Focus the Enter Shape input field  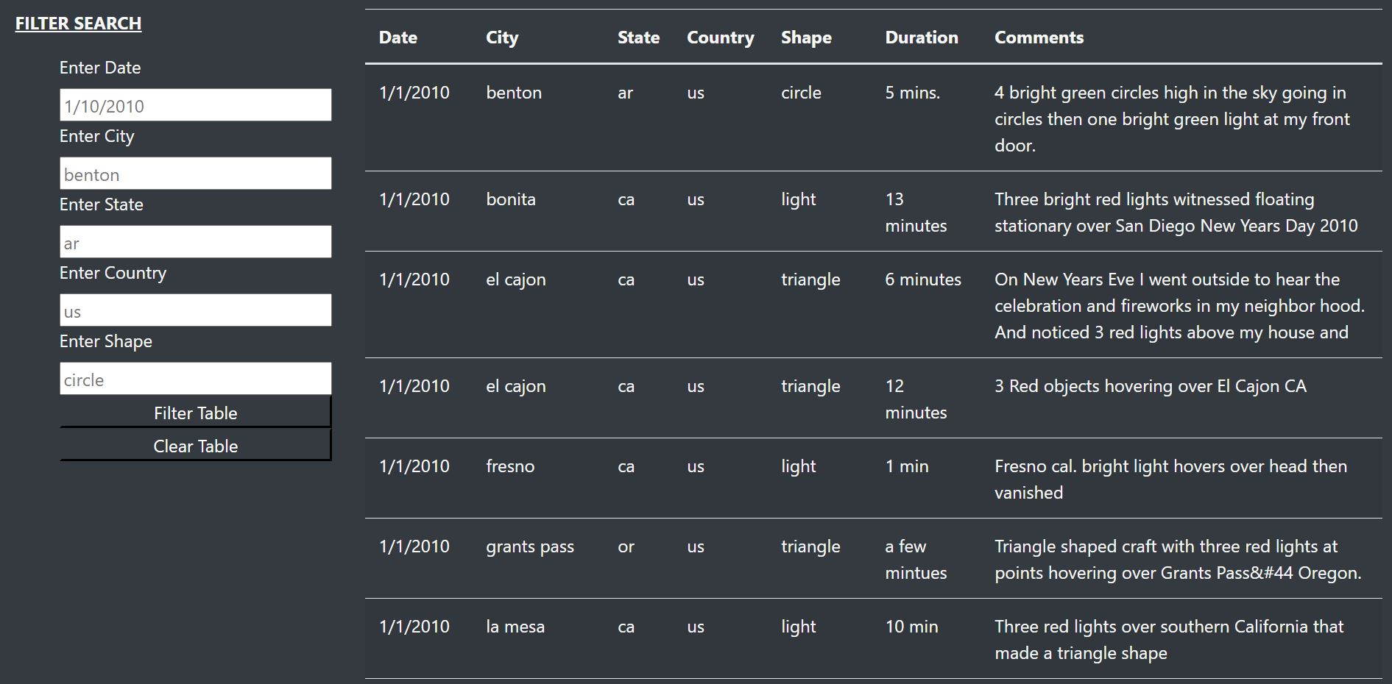pyautogui.click(x=195, y=380)
